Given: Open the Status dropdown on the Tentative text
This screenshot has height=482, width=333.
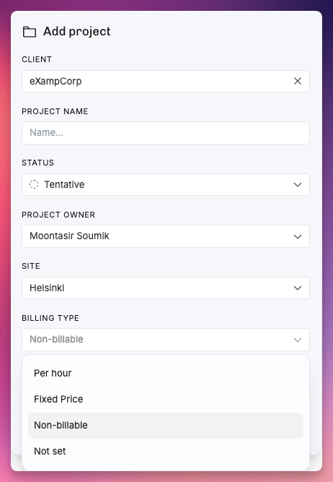Looking at the screenshot, I should (x=64, y=184).
